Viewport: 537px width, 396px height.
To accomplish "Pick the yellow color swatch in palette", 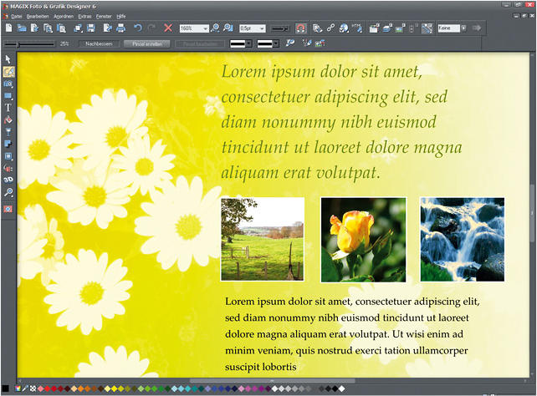I will 115,388.
